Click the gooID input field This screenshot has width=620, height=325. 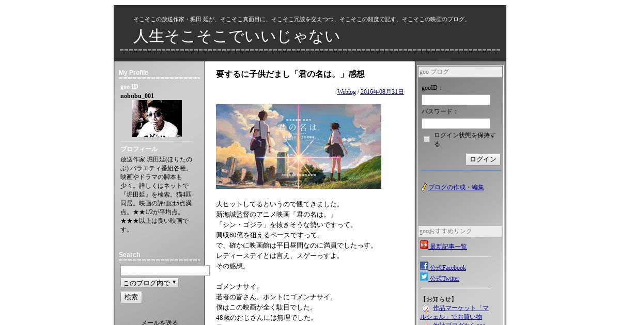coord(456,100)
